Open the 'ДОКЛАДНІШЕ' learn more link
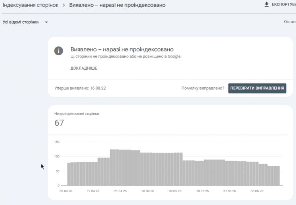 point(84,68)
